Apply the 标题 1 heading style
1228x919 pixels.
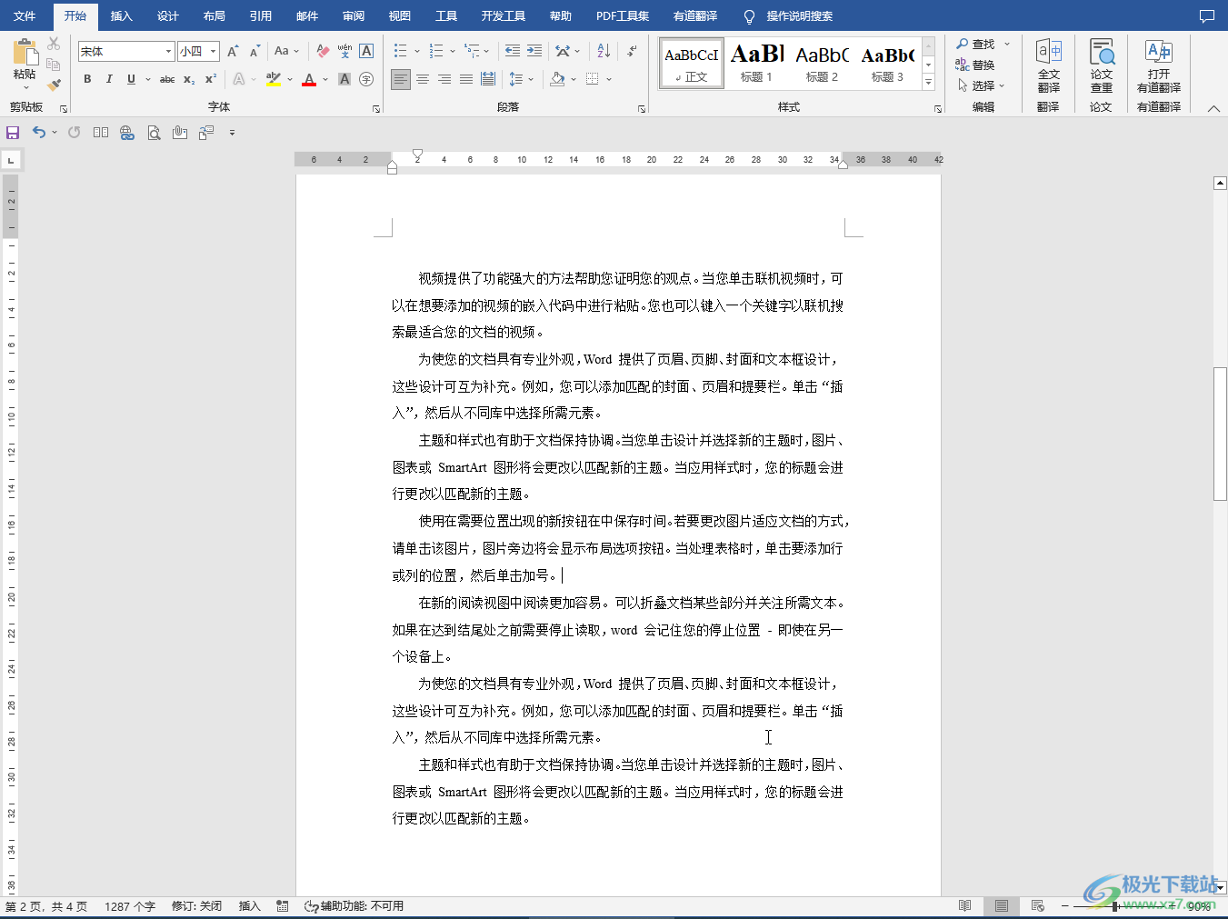[756, 63]
